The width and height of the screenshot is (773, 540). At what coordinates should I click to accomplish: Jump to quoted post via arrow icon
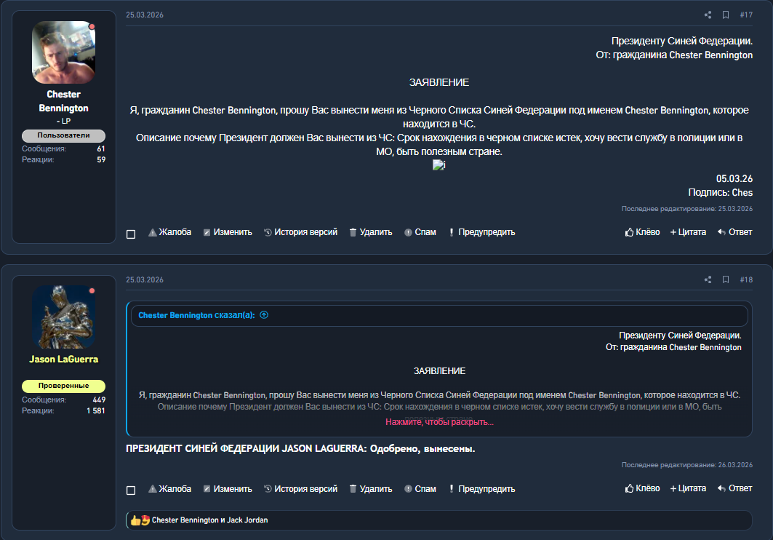264,315
